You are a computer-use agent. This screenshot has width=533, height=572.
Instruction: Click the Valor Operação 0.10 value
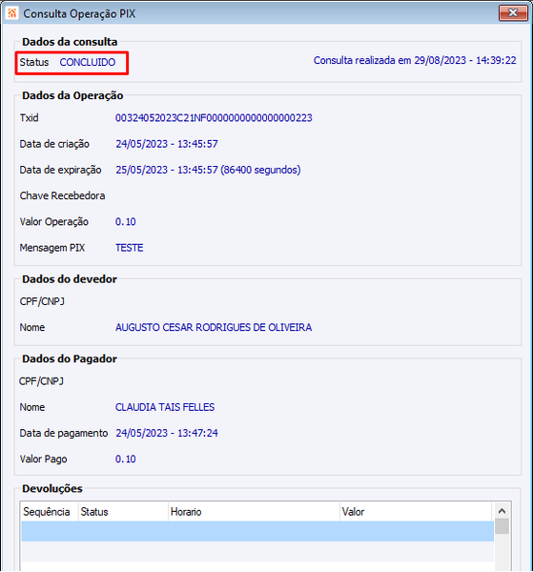coord(126,222)
